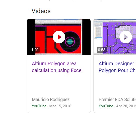Image resolution: width=136 pixels, height=126 pixels.
Task: Click the Videos section heading
Action: pos(41,11)
